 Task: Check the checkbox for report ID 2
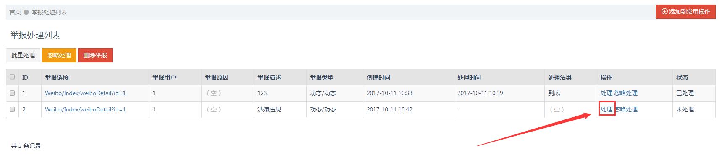pyautogui.click(x=12, y=109)
